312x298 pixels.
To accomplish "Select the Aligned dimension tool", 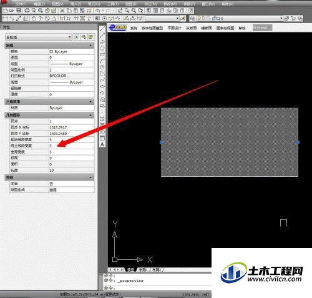I will [x=12, y=19].
